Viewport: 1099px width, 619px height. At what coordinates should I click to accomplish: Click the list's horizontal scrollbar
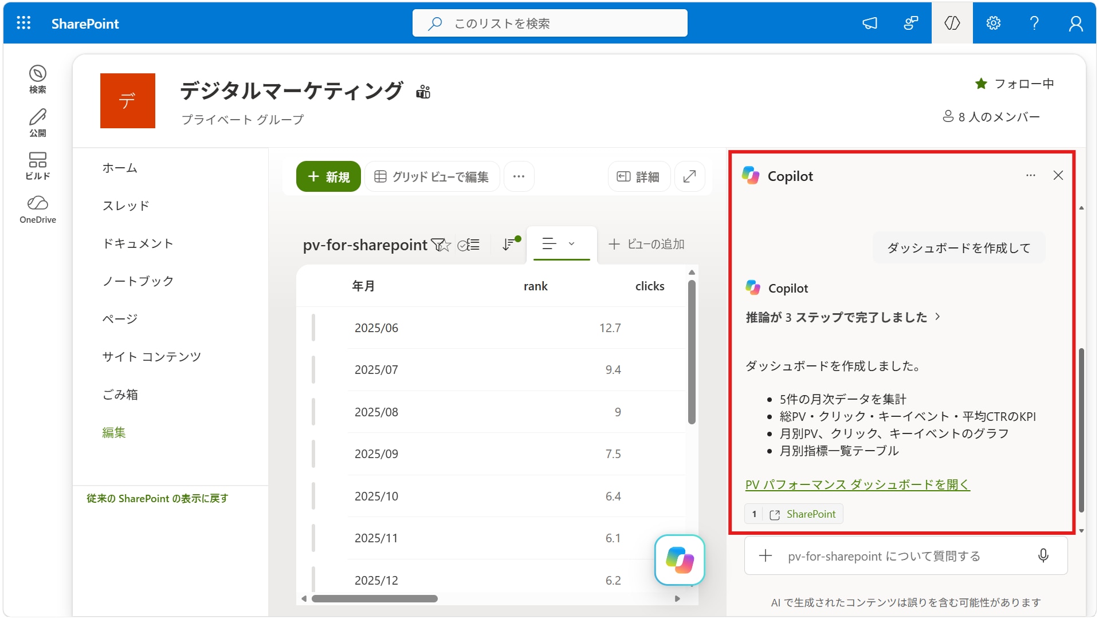coord(375,599)
